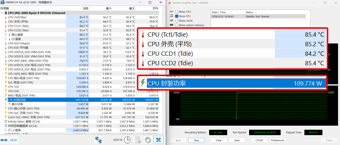Click the Clear button in AIDA64
Image resolution: width=340 pixels, height=145 pixels.
pos(219,140)
